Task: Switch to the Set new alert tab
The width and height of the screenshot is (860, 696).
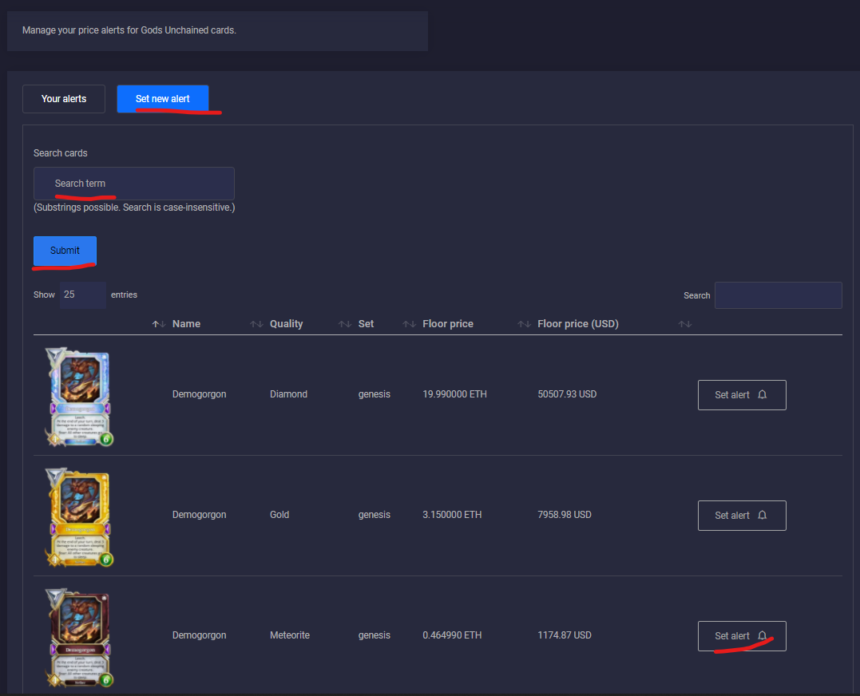Action: point(162,99)
